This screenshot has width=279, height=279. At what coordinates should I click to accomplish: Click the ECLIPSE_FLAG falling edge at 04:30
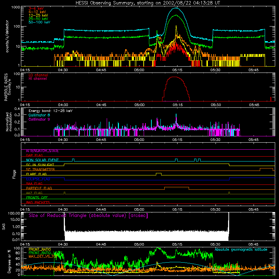pos(64,179)
